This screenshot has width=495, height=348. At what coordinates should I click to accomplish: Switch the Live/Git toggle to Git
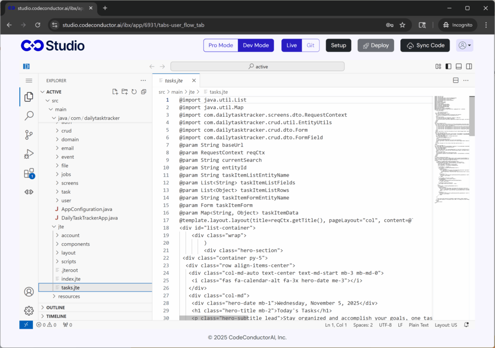(x=310, y=45)
